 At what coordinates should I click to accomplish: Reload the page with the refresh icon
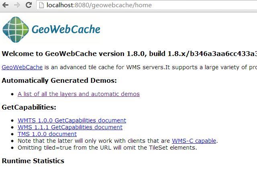click(29, 5)
